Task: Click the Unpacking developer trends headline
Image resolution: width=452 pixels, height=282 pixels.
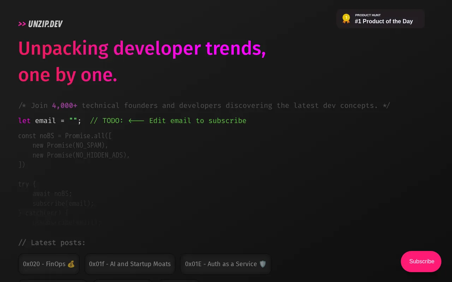Action: (142, 62)
